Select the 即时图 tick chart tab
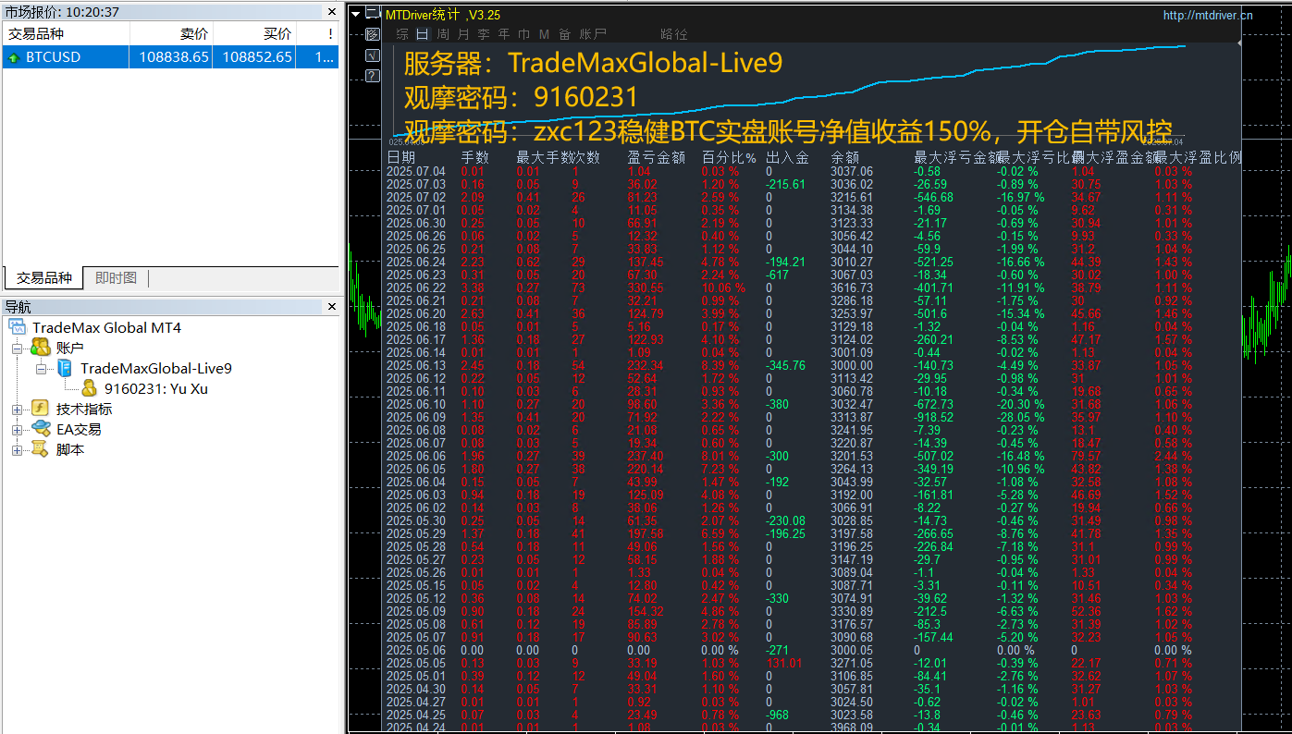1292x734 pixels. [116, 277]
